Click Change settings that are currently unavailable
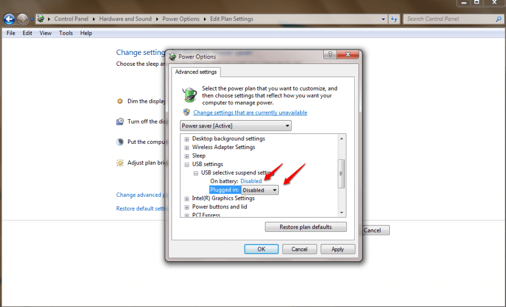Screen dimensions: 506x307 (x=250, y=113)
